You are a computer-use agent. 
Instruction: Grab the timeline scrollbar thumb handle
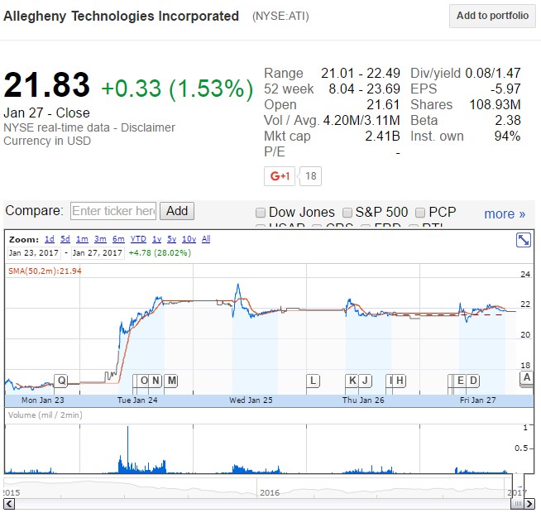tap(517, 504)
